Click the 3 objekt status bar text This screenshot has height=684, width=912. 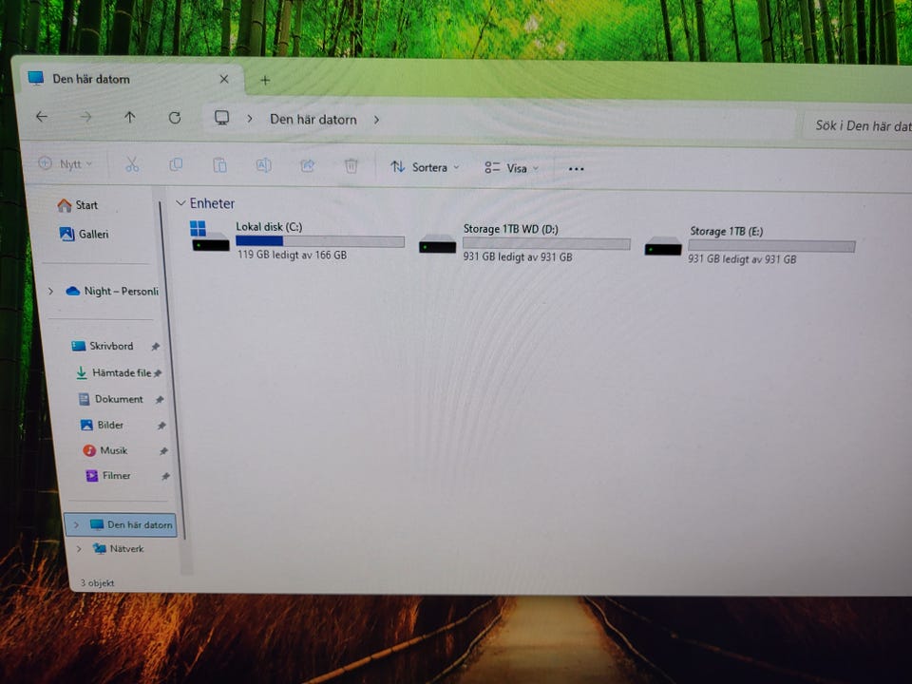pos(97,582)
